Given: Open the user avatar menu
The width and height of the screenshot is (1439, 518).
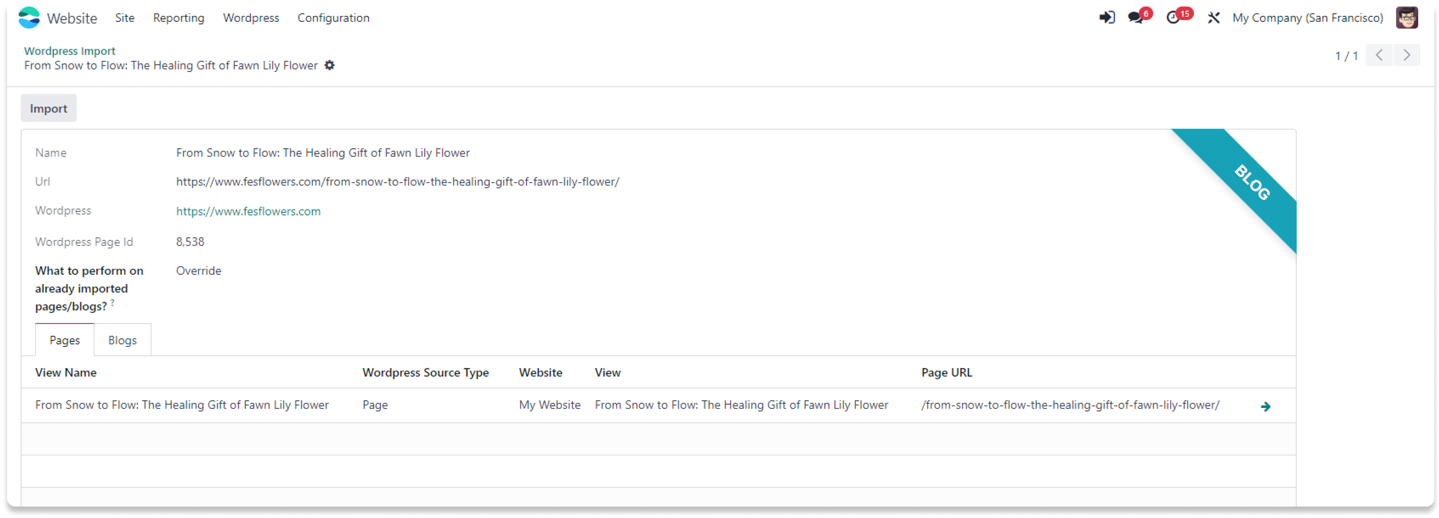Looking at the screenshot, I should pos(1407,18).
